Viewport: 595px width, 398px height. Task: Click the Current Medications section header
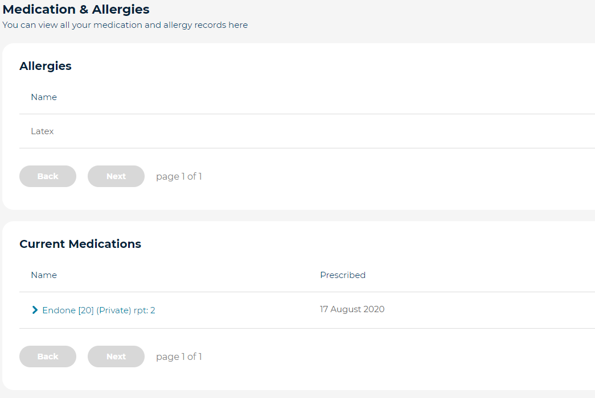(x=80, y=244)
